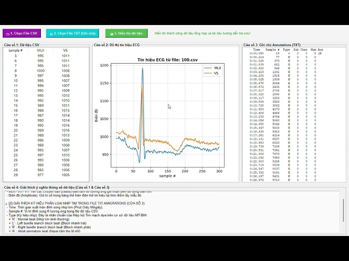
Task: Click the scrollbar of the explanation panel
Action: pyautogui.click(x=343, y=210)
